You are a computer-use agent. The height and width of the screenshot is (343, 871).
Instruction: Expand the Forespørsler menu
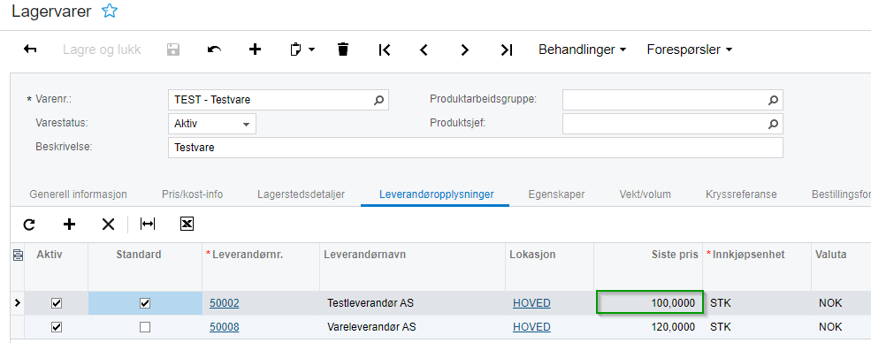[690, 50]
